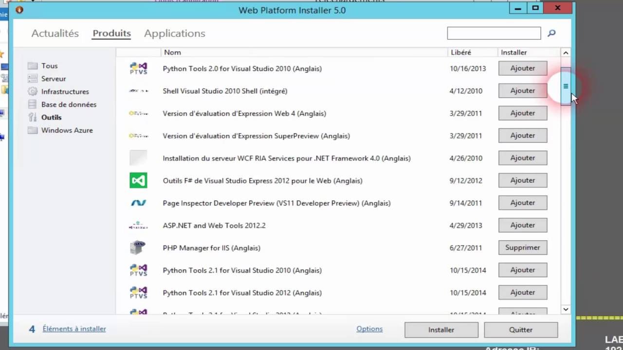Viewport: 623px width, 350px height.
Task: Click the Web Platform Installer title bar icon
Action: click(19, 10)
